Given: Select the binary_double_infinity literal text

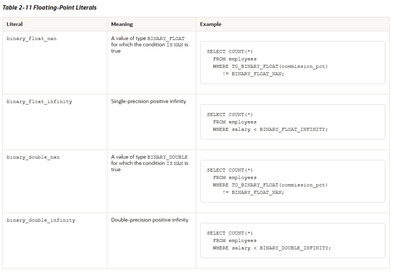Looking at the screenshot, I should click(41, 220).
